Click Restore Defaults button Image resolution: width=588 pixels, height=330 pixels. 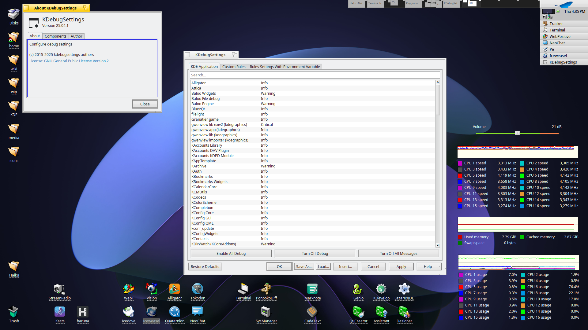pos(205,266)
